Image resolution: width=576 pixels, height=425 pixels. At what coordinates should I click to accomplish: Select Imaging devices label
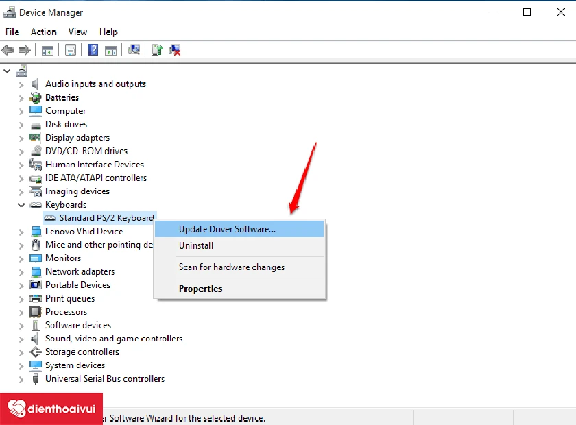[x=77, y=191]
